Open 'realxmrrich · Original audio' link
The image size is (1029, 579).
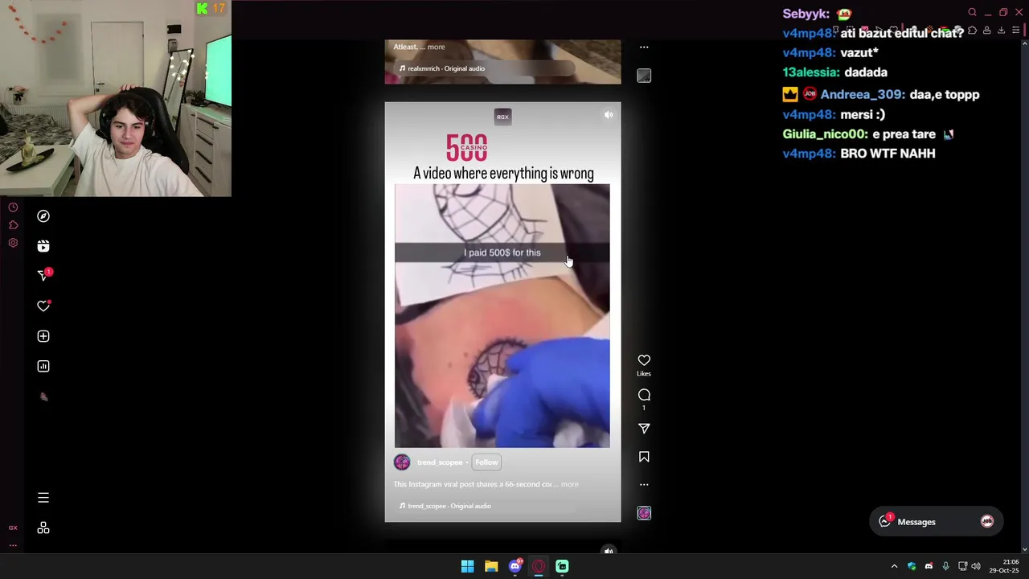coord(446,68)
